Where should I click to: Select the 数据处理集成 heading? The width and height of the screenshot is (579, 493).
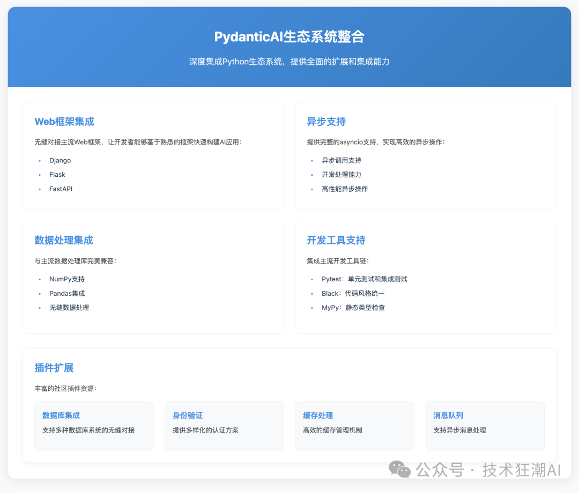(64, 241)
